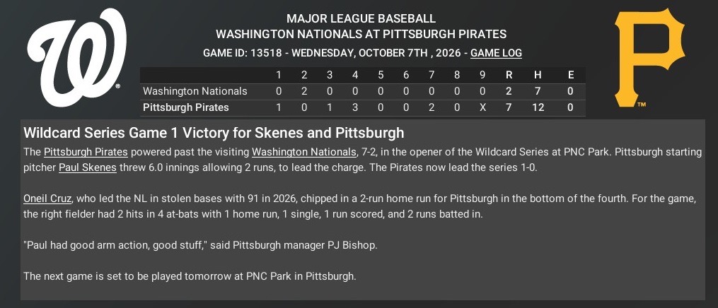Click the recap headline about Skenes
The height and width of the screenshot is (308, 718).
pyautogui.click(x=214, y=134)
